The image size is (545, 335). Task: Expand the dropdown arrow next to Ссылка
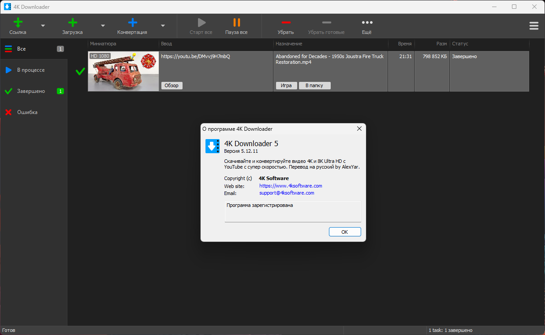(x=43, y=26)
